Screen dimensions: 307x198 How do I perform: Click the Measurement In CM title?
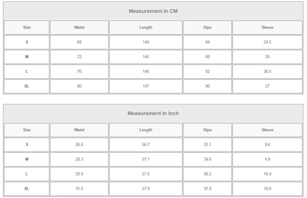coord(153,11)
